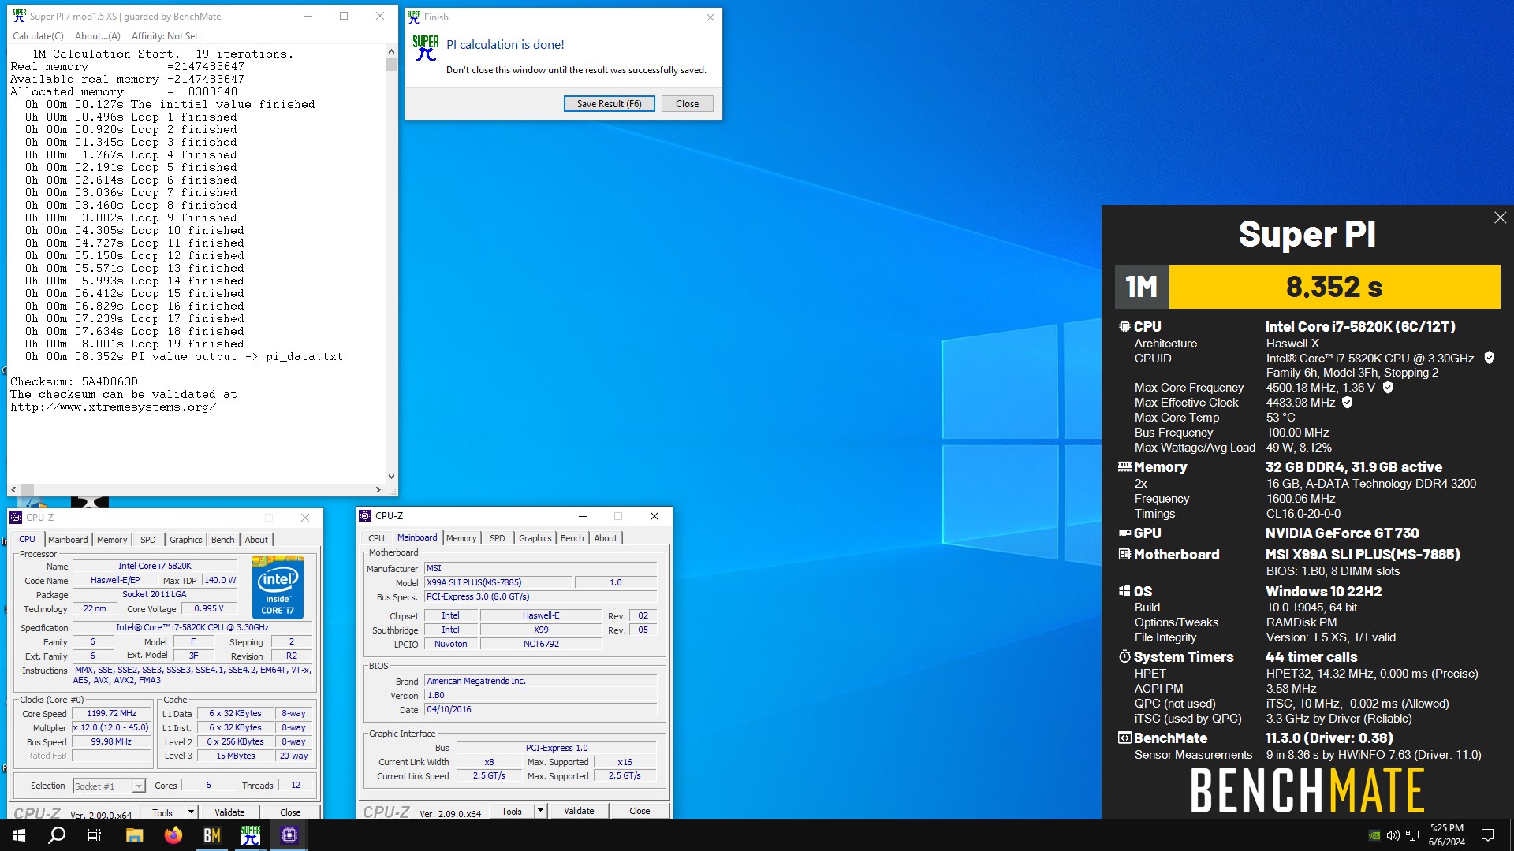1514x851 pixels.
Task: Expand Tools dropdown arrow in left CPU-Z
Action: (x=190, y=812)
